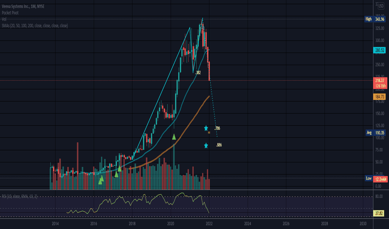Click the green pocket pivot triangle near 2020
The image size is (389, 229).
click(x=174, y=137)
